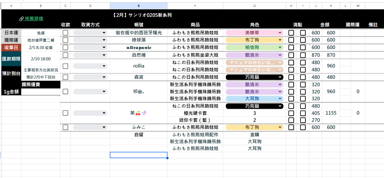Toggle the 收款 checkbox in 祁 row
The width and height of the screenshot is (384, 178).
pyautogui.click(x=65, y=91)
